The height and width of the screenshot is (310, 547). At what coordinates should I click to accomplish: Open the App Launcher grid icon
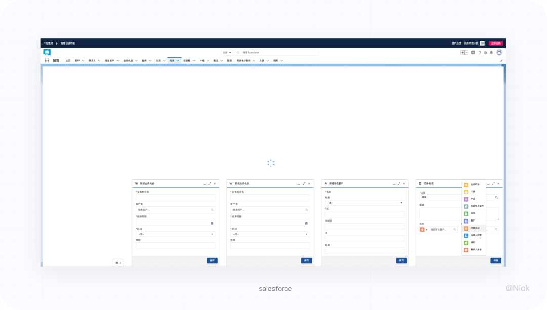click(47, 60)
